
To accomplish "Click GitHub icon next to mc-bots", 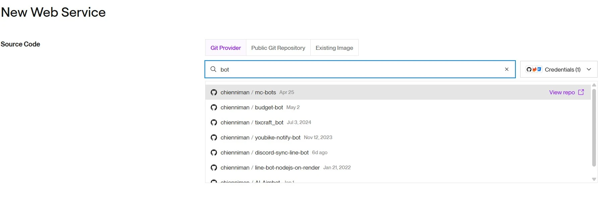I will (x=214, y=92).
